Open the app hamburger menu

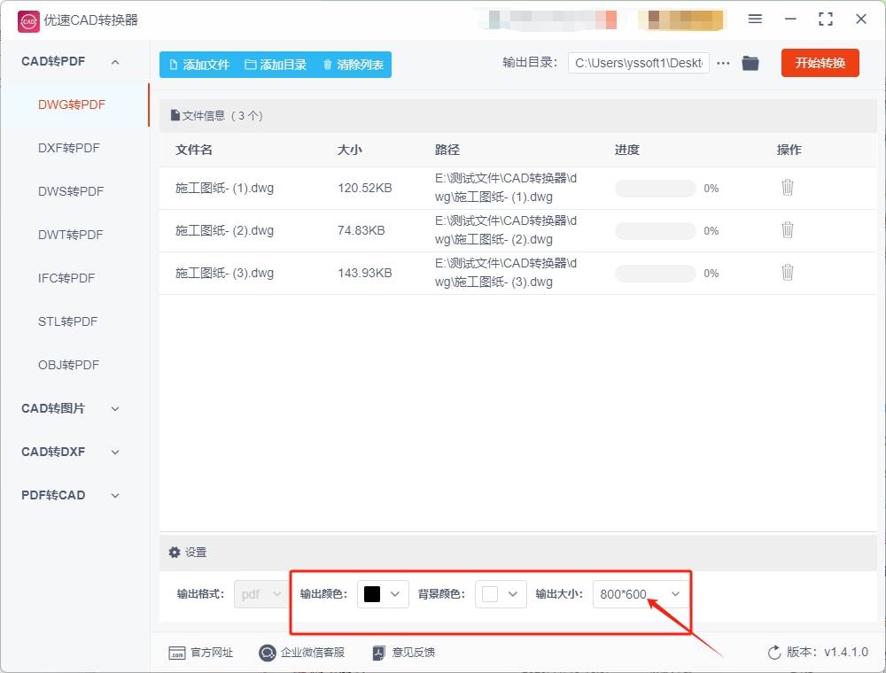(x=756, y=19)
